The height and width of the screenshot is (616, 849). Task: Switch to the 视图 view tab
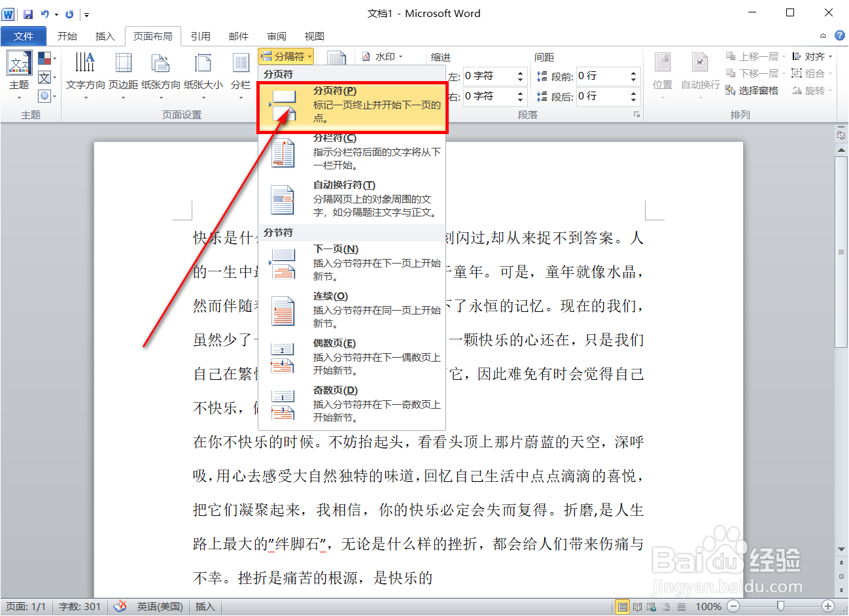[x=315, y=36]
